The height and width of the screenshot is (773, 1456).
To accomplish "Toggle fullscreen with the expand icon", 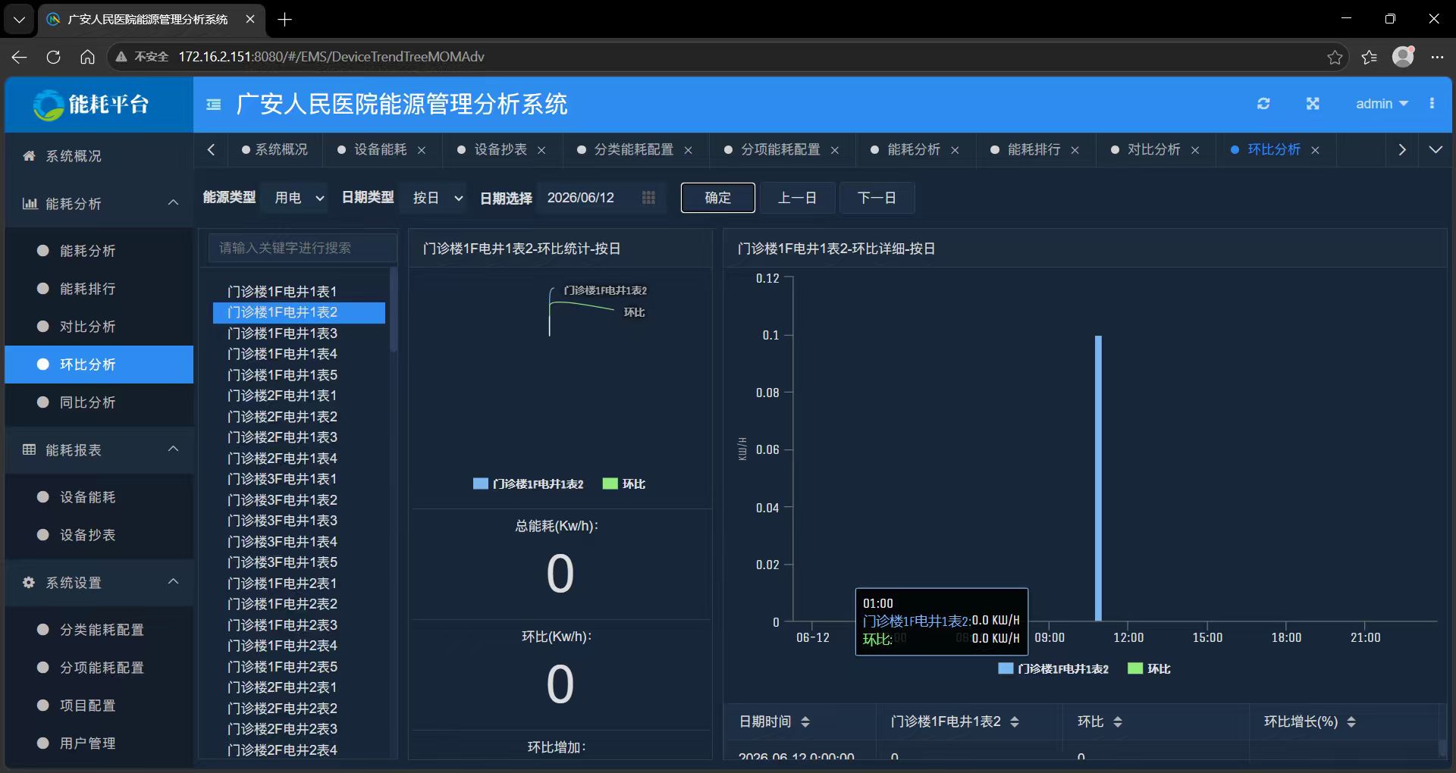I will pyautogui.click(x=1313, y=104).
